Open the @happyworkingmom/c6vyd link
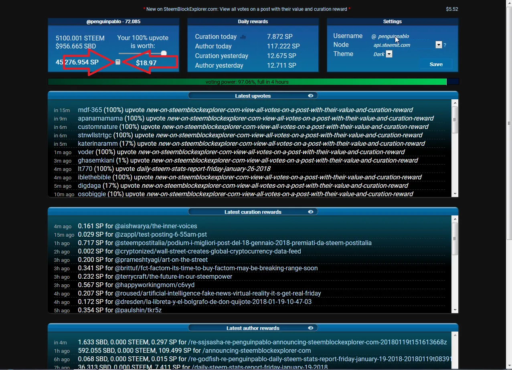The image size is (512, 370). click(x=155, y=285)
